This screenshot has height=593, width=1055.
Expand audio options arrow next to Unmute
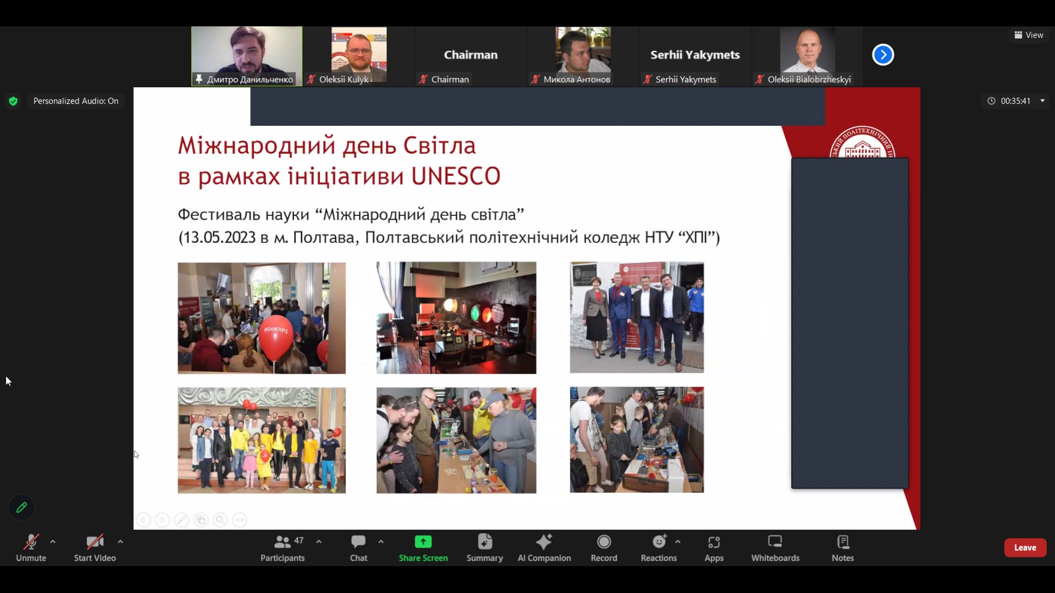pos(53,541)
